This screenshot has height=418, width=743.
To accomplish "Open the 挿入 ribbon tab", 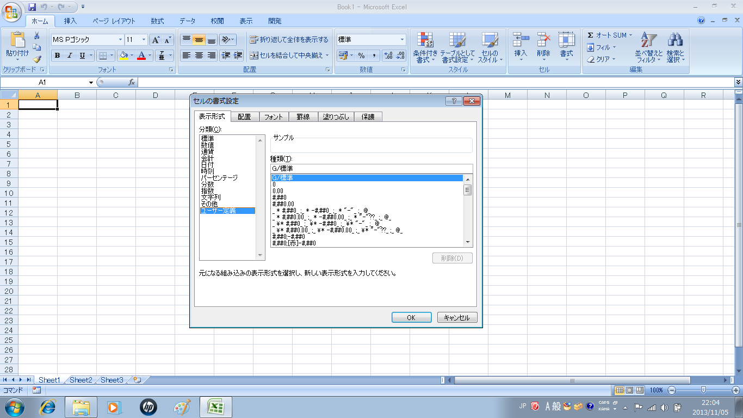I will (x=70, y=21).
